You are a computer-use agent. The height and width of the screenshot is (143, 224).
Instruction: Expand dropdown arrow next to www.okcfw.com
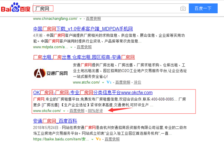[x=64, y=111]
